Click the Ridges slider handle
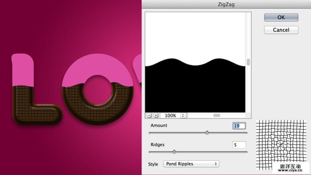This screenshot has width=311, height=175. tap(175, 152)
